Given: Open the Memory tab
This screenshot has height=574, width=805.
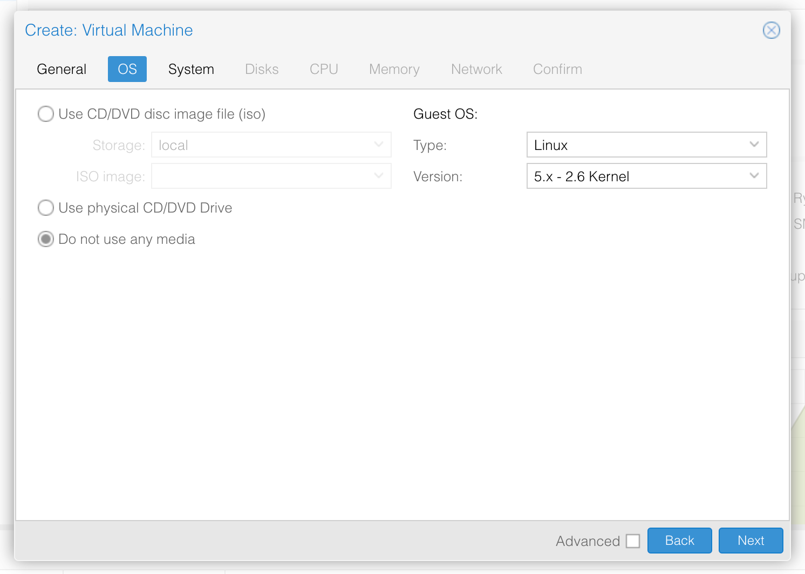Looking at the screenshot, I should tap(394, 69).
